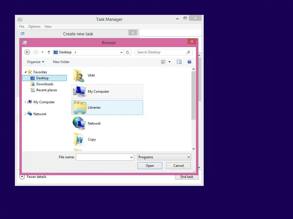
Task: Open the File name dropdown arrow
Action: [x=131, y=157]
